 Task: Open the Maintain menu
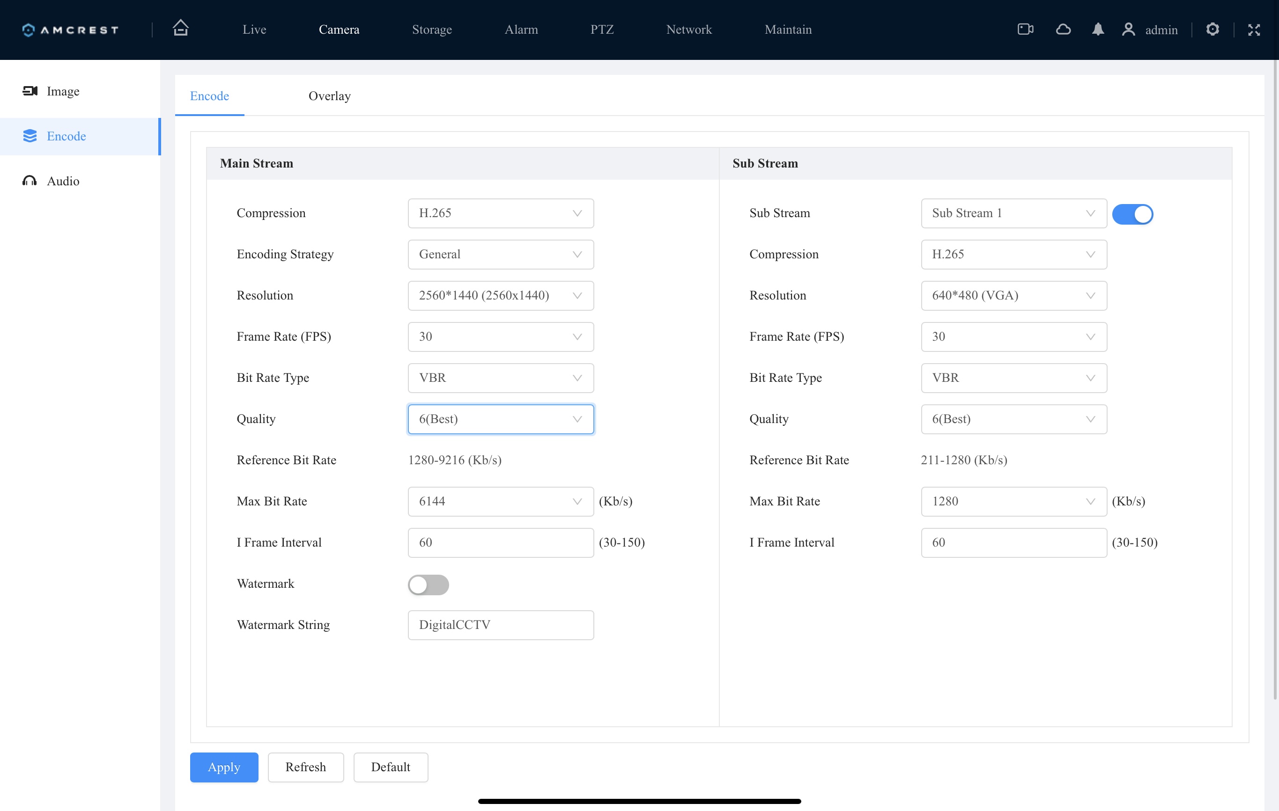pyautogui.click(x=788, y=30)
